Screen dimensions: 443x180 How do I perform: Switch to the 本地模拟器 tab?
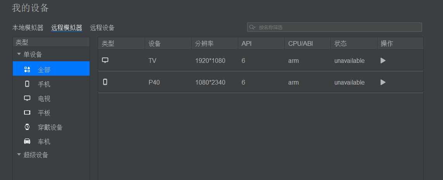[28, 28]
